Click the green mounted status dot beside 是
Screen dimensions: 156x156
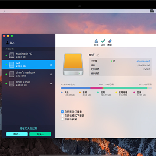[111, 61]
